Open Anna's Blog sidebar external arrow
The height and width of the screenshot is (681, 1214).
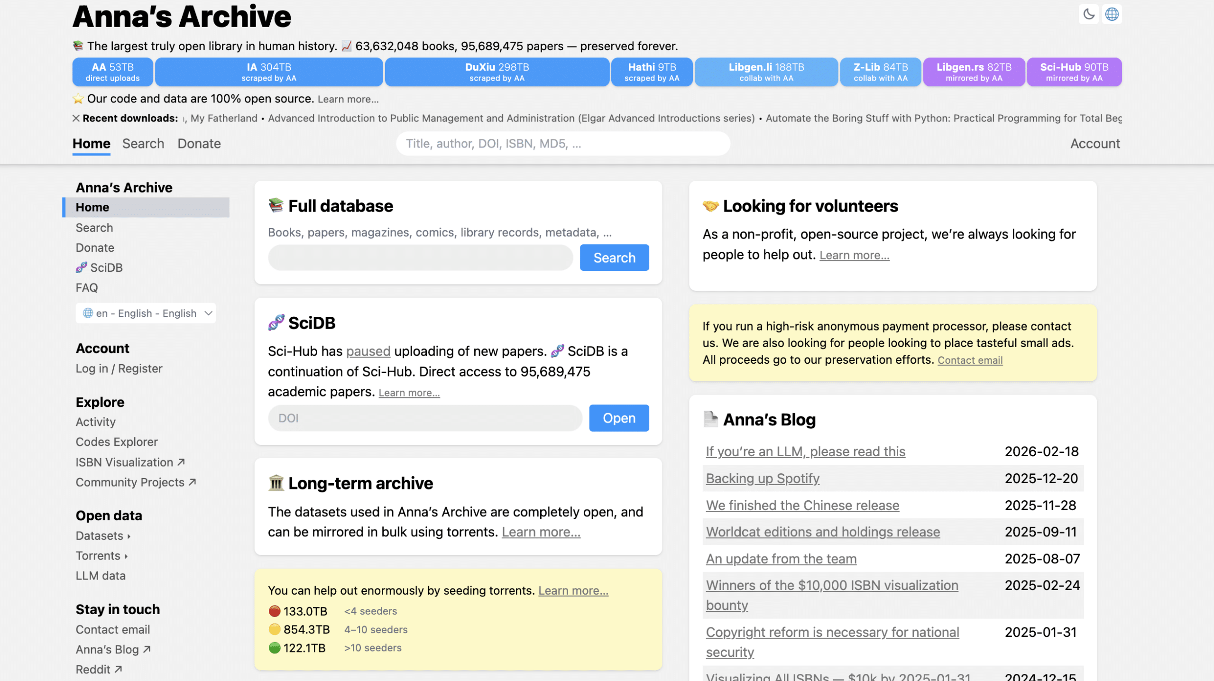tap(147, 649)
